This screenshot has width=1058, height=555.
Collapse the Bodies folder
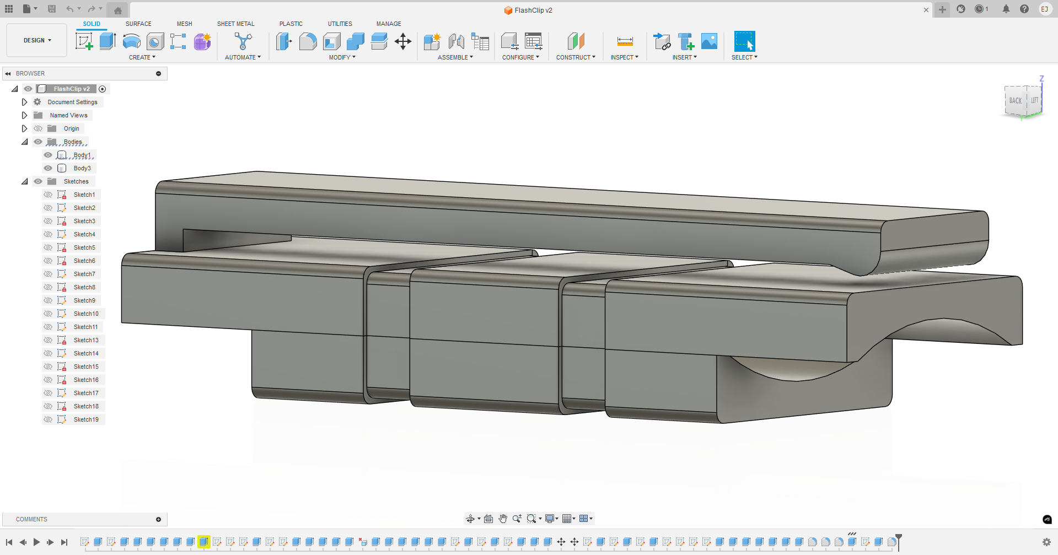24,142
